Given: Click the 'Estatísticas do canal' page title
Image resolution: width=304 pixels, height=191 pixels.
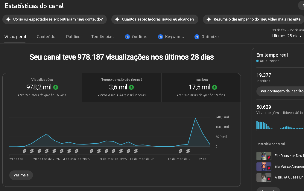Looking at the screenshot, I should point(34,6).
